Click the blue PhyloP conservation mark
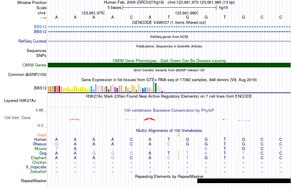Viewport: 291px width, 188px height. (244, 120)
